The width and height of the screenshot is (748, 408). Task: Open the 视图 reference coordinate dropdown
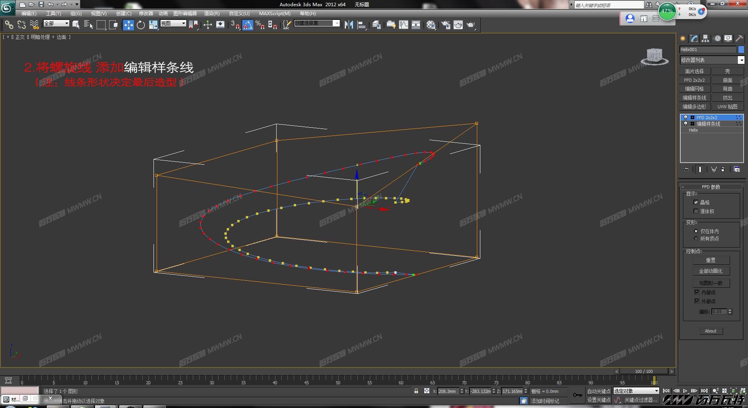(x=173, y=23)
